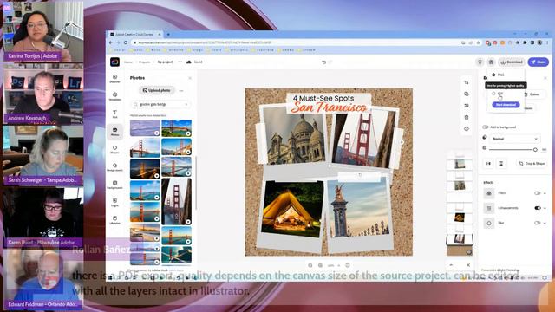The width and height of the screenshot is (555, 312).
Task: Open the Shapes panel in sidebar
Action: pos(114,149)
